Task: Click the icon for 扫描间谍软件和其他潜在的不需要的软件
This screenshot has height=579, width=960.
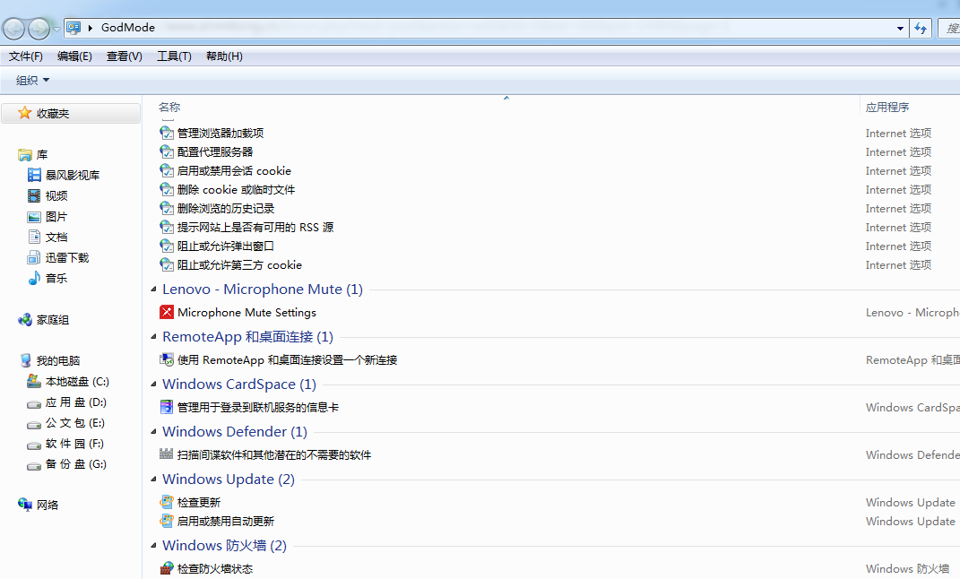Action: [167, 454]
